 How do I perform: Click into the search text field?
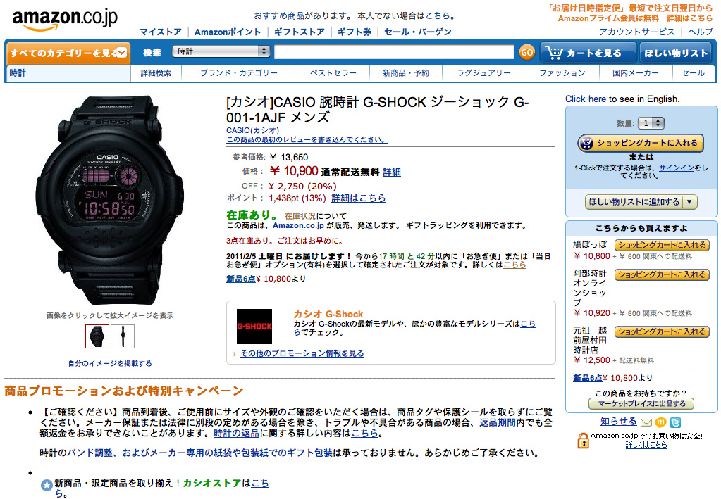click(394, 52)
